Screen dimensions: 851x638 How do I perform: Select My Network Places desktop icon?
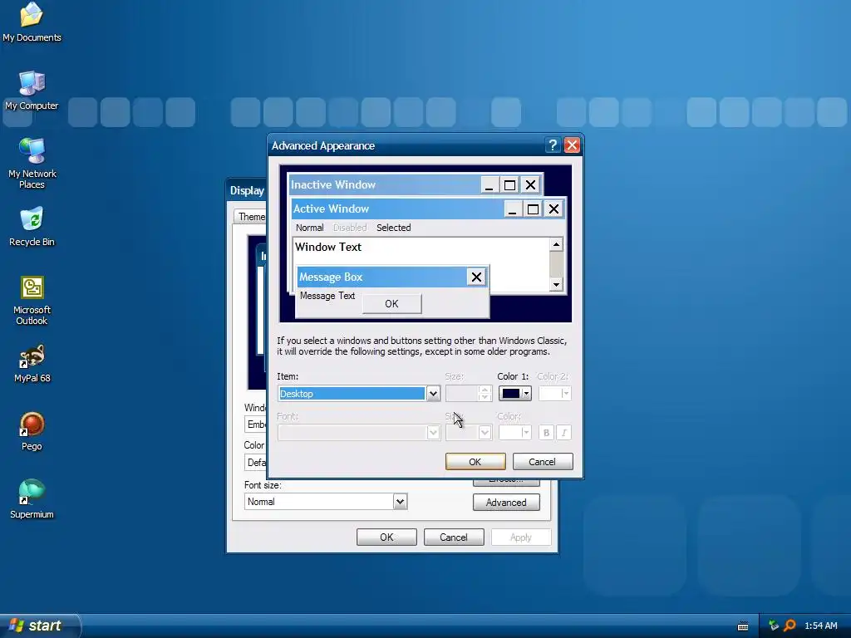pos(32,163)
